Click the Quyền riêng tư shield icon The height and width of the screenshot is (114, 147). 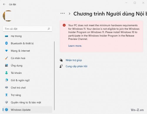(6, 102)
